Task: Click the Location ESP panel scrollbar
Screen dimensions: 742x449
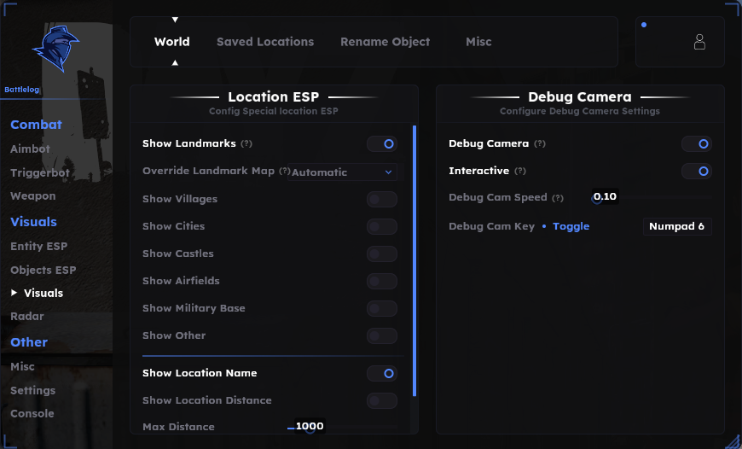Action: pos(414,260)
